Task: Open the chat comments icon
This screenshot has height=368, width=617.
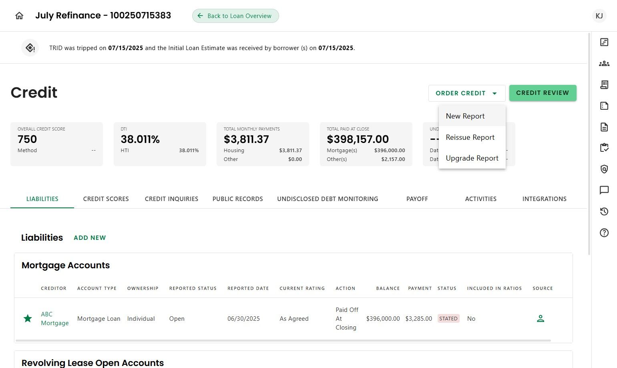Action: point(604,190)
